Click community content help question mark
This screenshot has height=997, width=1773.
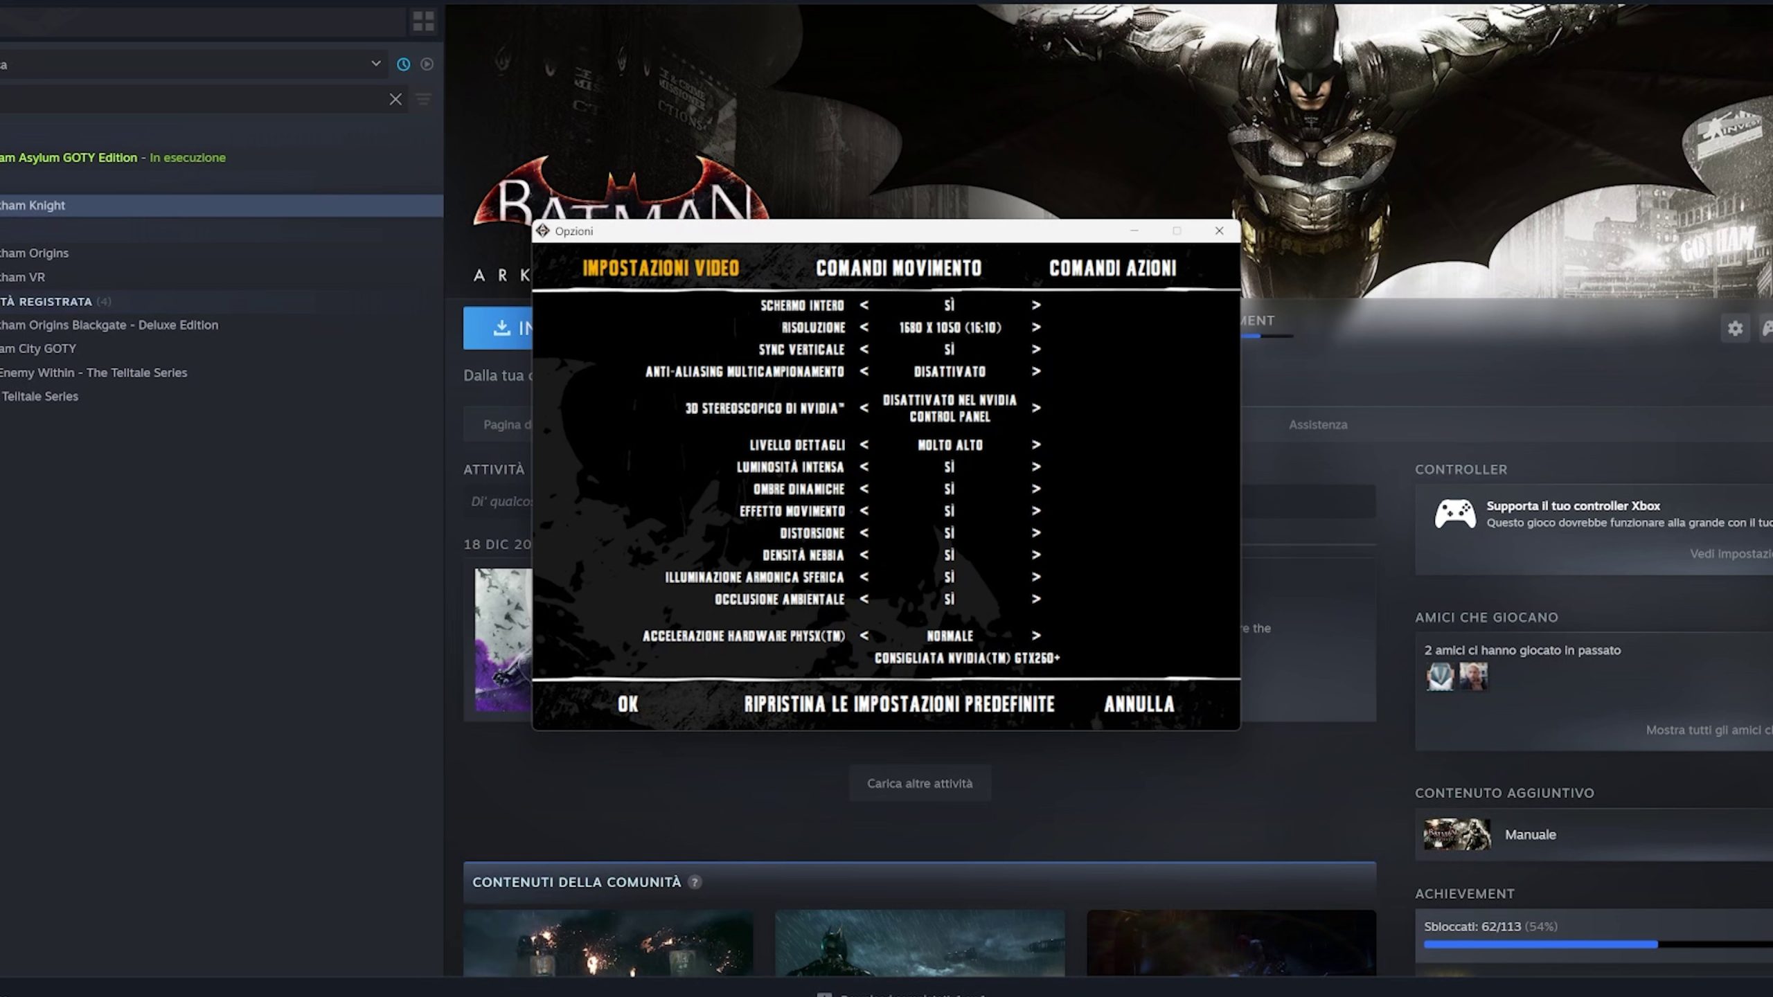(695, 882)
